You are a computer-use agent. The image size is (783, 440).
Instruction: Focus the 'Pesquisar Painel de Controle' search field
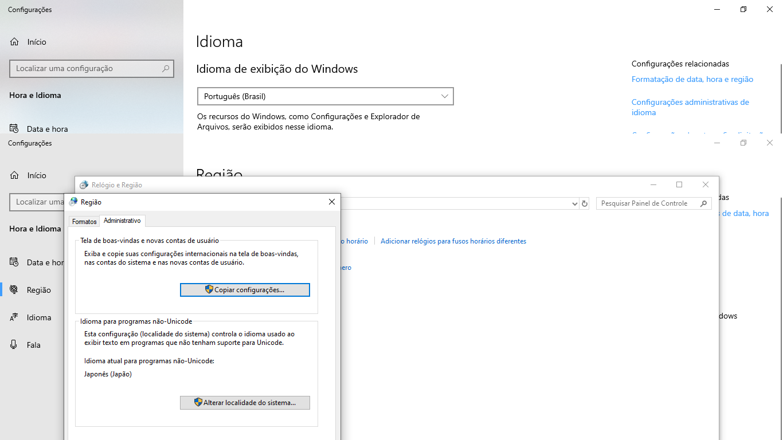[x=647, y=203]
